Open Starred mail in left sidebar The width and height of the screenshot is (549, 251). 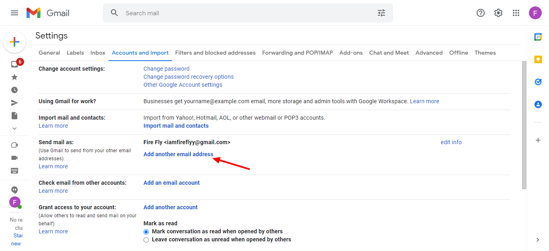click(14, 77)
